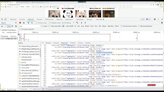Open Network panel settings gear
The image size is (164, 92).
pyautogui.click(x=162, y=23)
